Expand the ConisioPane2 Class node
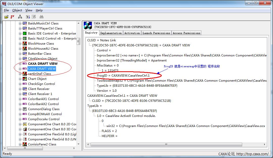 tap(20, 144)
